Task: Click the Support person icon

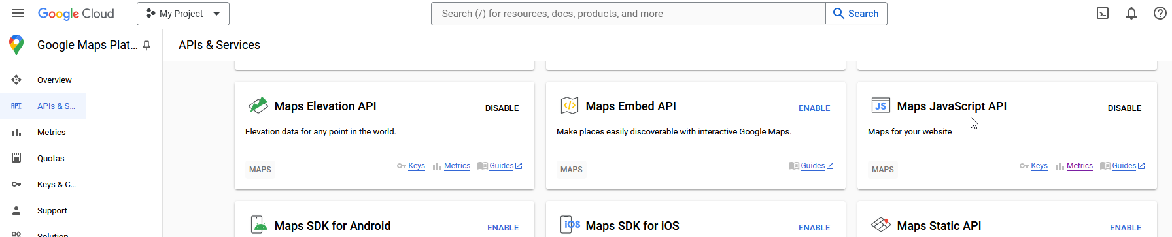Action: pyautogui.click(x=16, y=210)
